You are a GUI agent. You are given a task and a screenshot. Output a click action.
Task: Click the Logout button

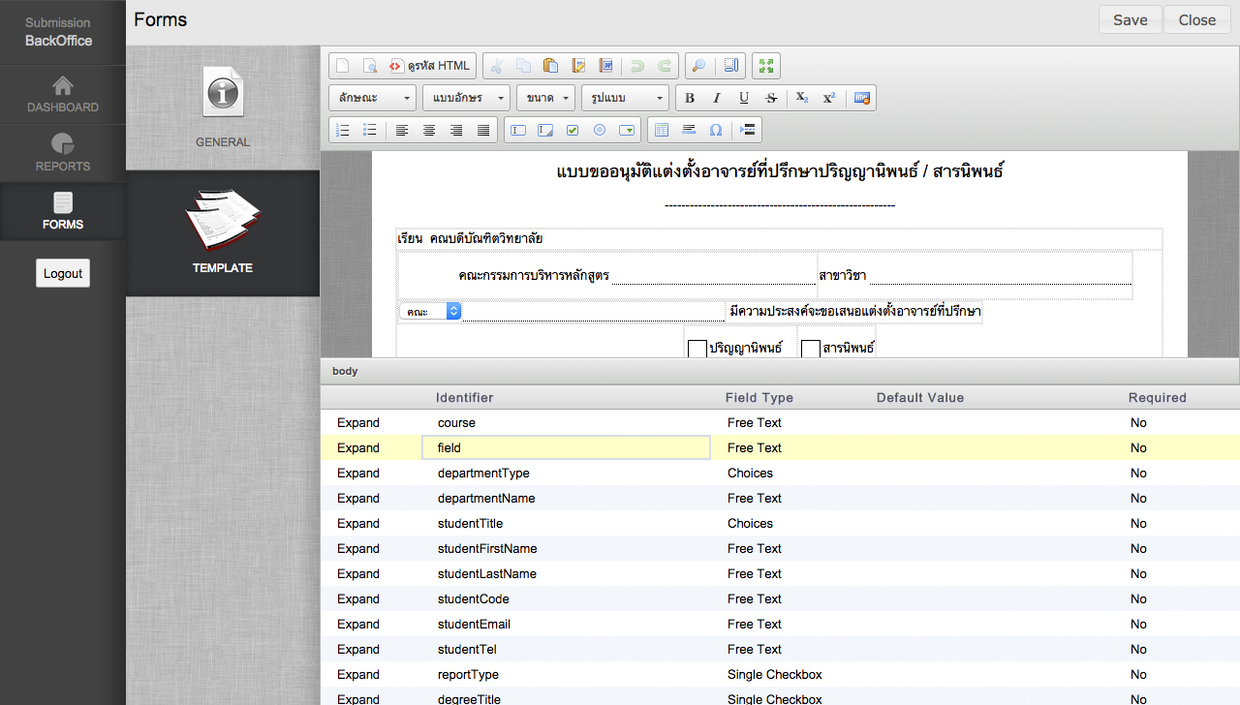(63, 273)
